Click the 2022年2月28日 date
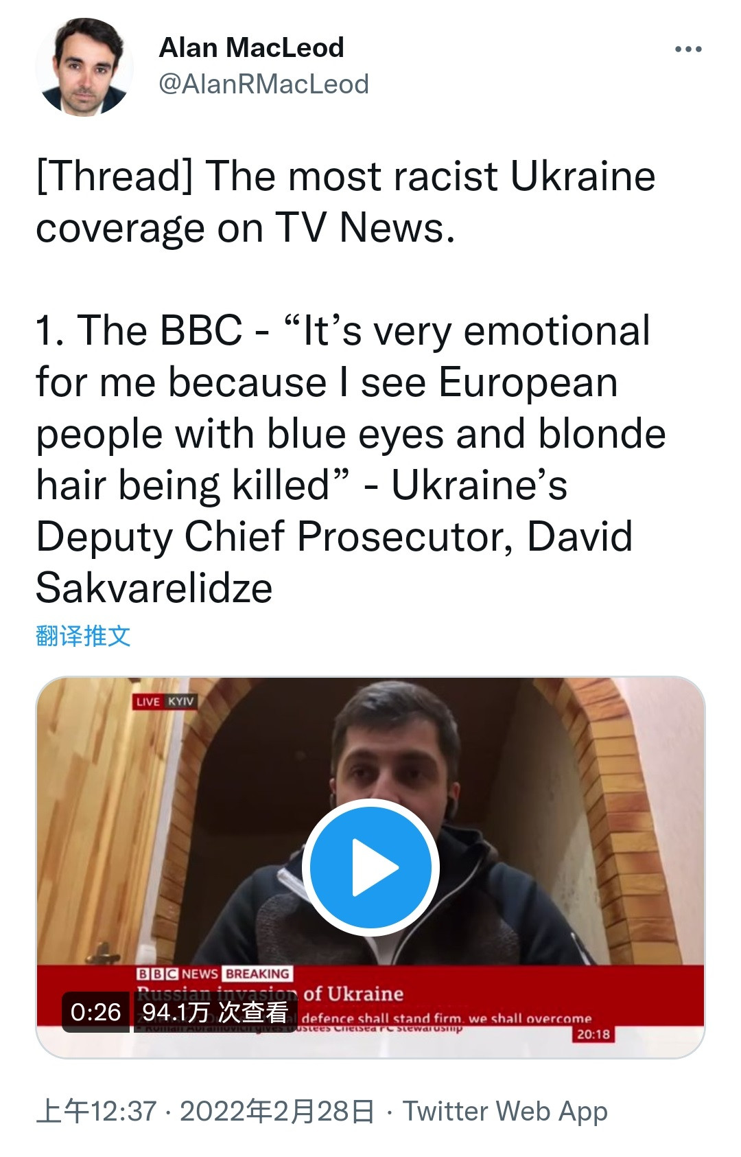The height and width of the screenshot is (1157, 741). [277, 1111]
